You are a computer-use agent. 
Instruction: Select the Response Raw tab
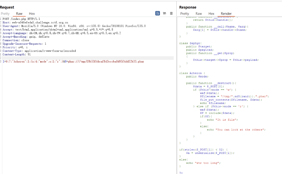[x=199, y=14]
